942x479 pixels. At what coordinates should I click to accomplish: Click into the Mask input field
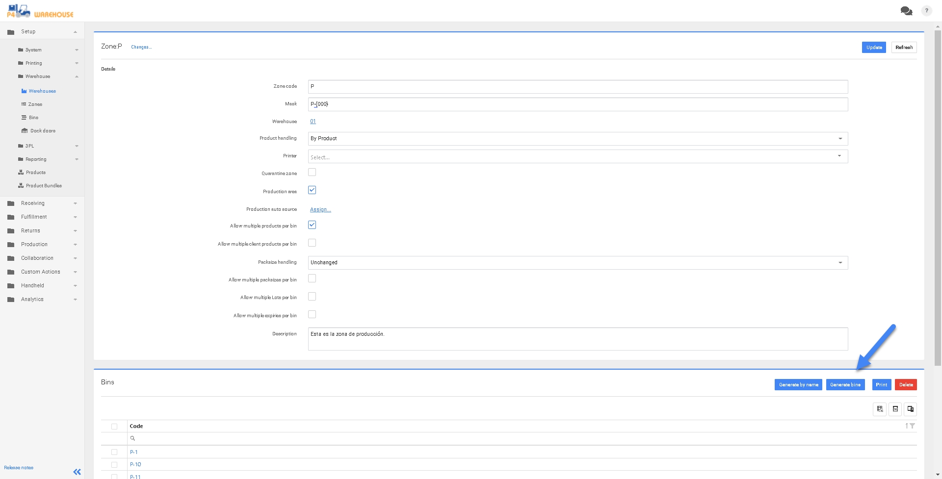click(x=577, y=104)
